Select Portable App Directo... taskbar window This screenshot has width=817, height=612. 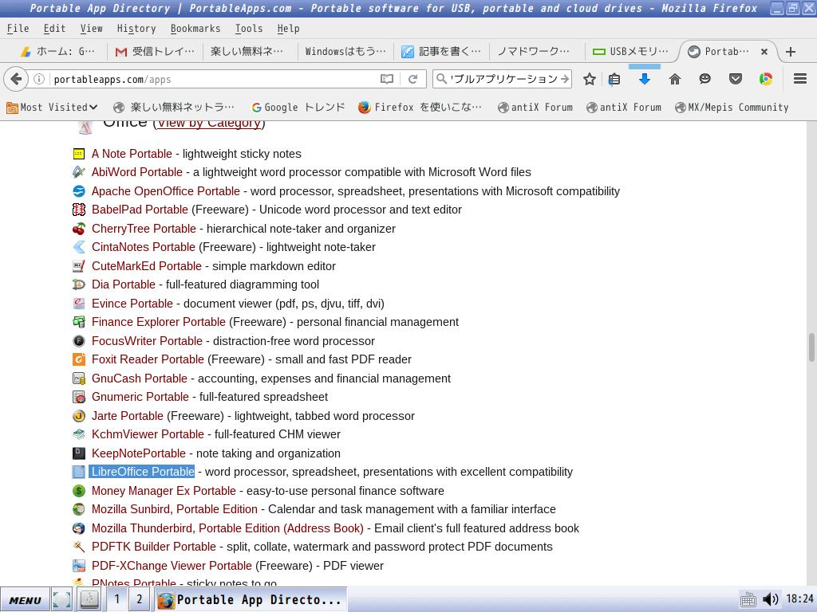[x=250, y=600]
